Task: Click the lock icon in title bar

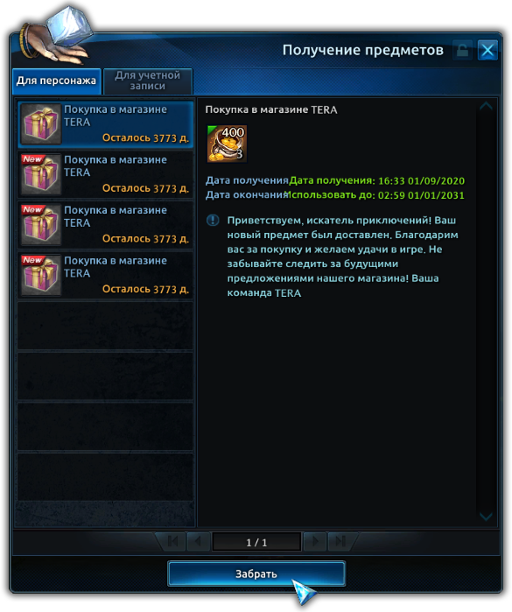Action: 462,50
